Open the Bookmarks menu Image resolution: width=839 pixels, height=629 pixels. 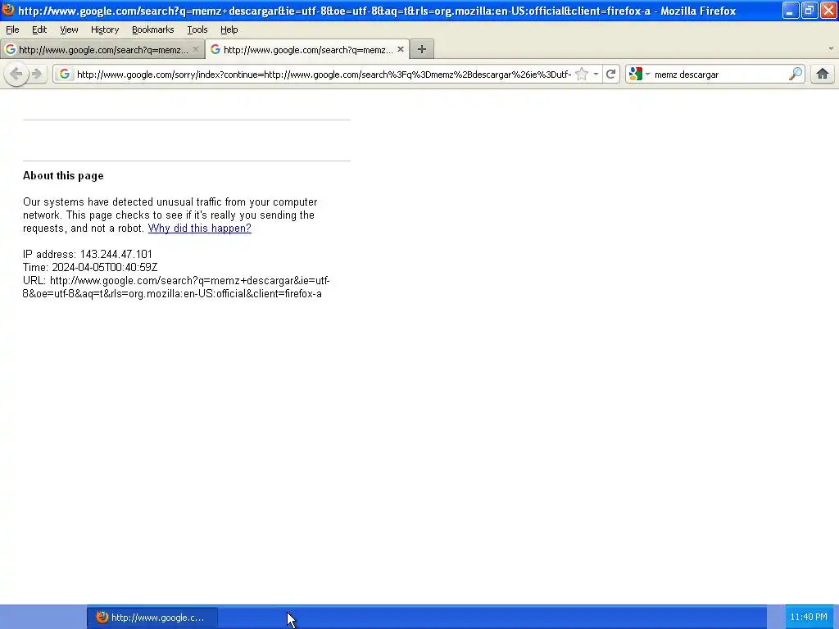153,29
